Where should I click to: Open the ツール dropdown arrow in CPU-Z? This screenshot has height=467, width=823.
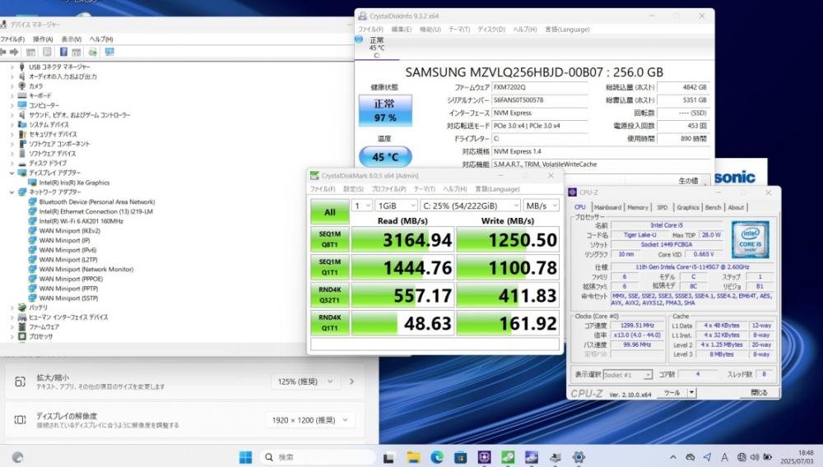(x=692, y=392)
